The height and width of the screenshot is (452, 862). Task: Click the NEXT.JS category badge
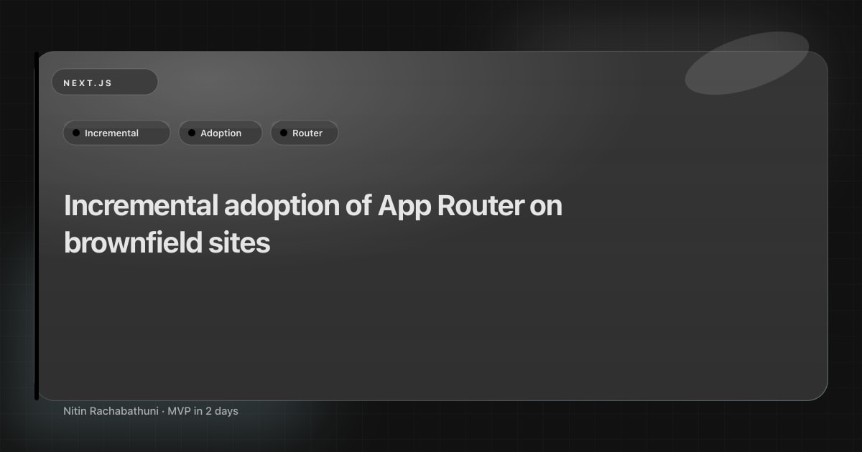point(104,82)
